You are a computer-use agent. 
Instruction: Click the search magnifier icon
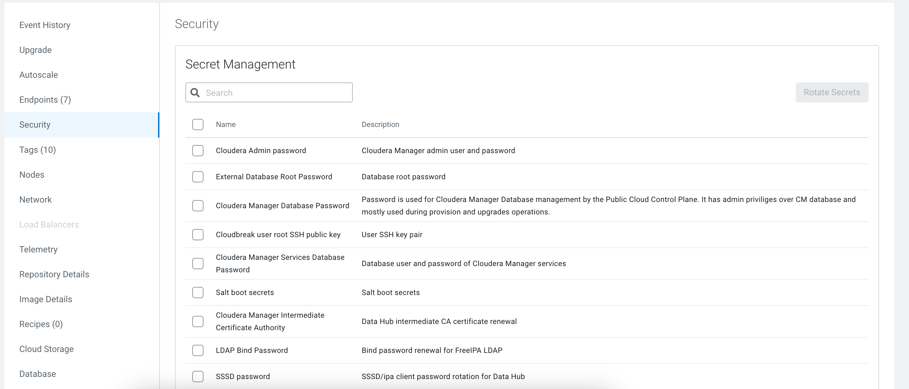click(x=195, y=92)
